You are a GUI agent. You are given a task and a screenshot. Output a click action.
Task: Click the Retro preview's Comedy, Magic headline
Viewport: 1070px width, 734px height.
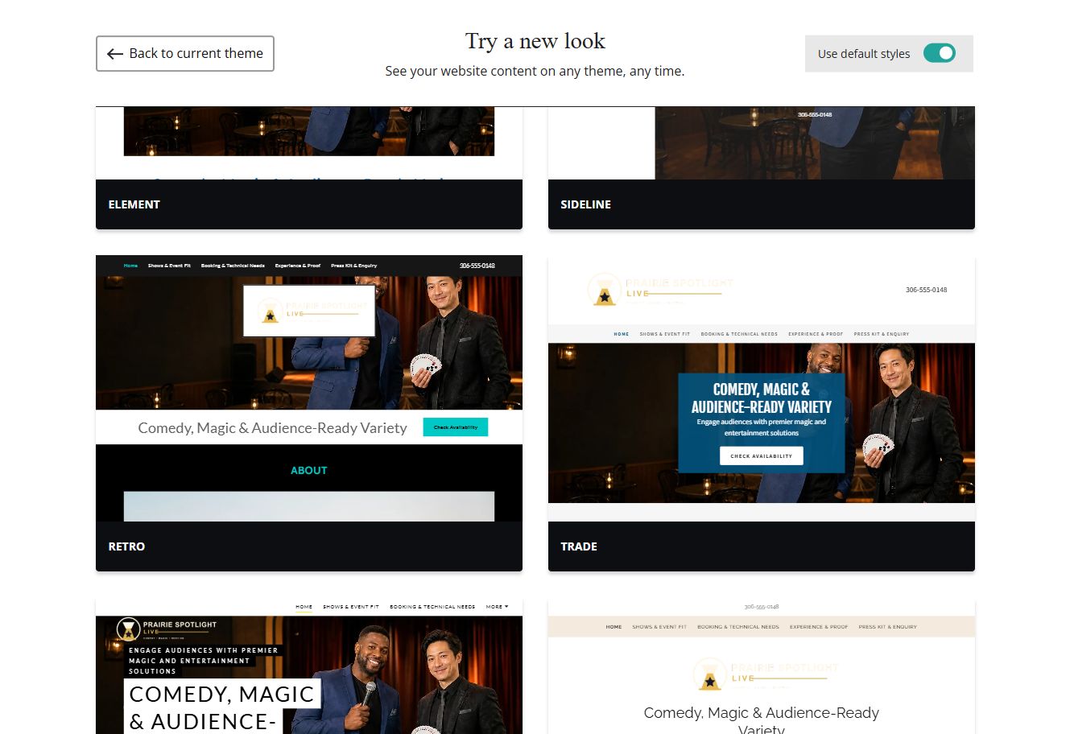pos(272,428)
